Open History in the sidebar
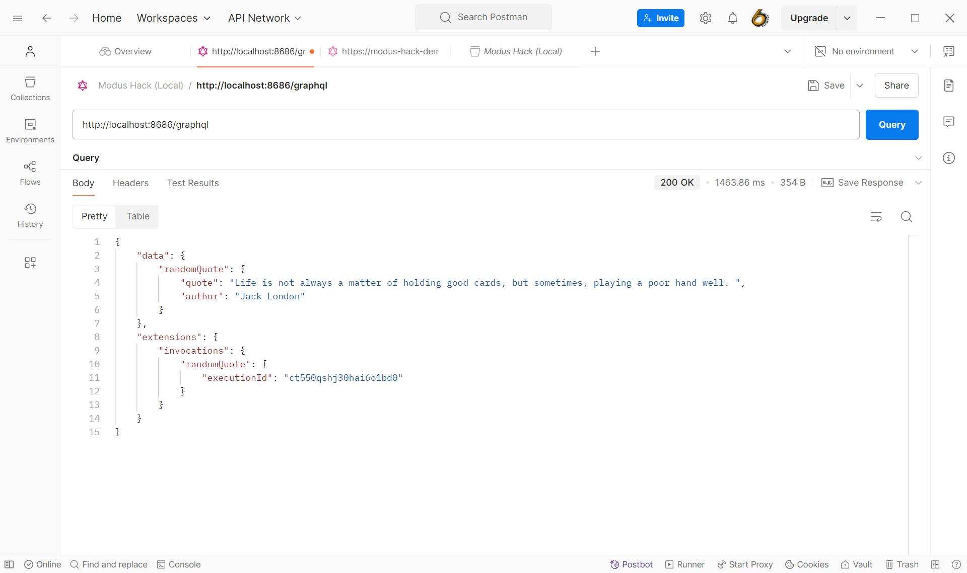 pos(30,215)
